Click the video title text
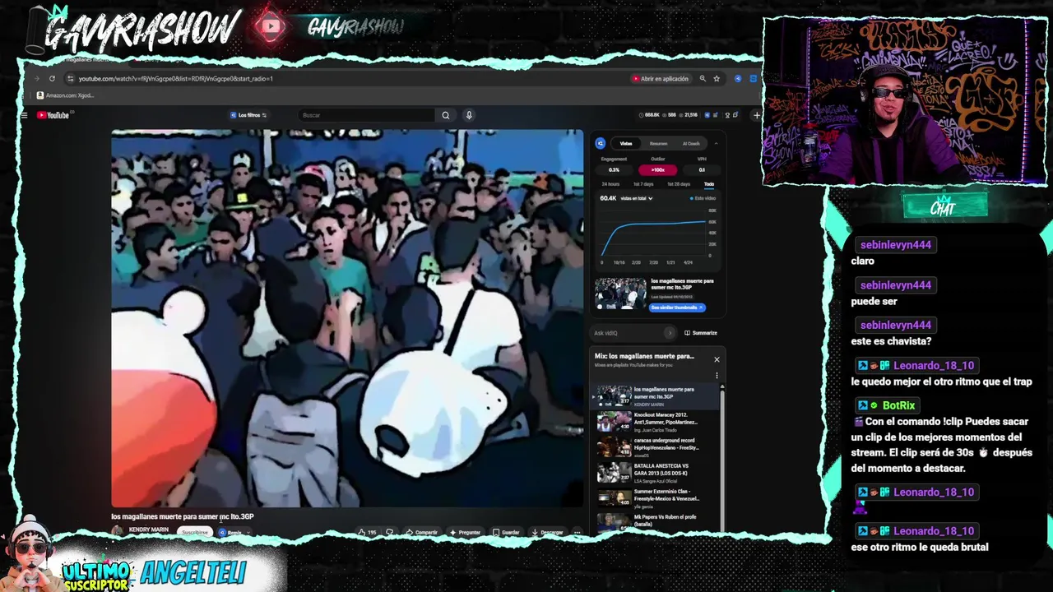 tap(183, 516)
